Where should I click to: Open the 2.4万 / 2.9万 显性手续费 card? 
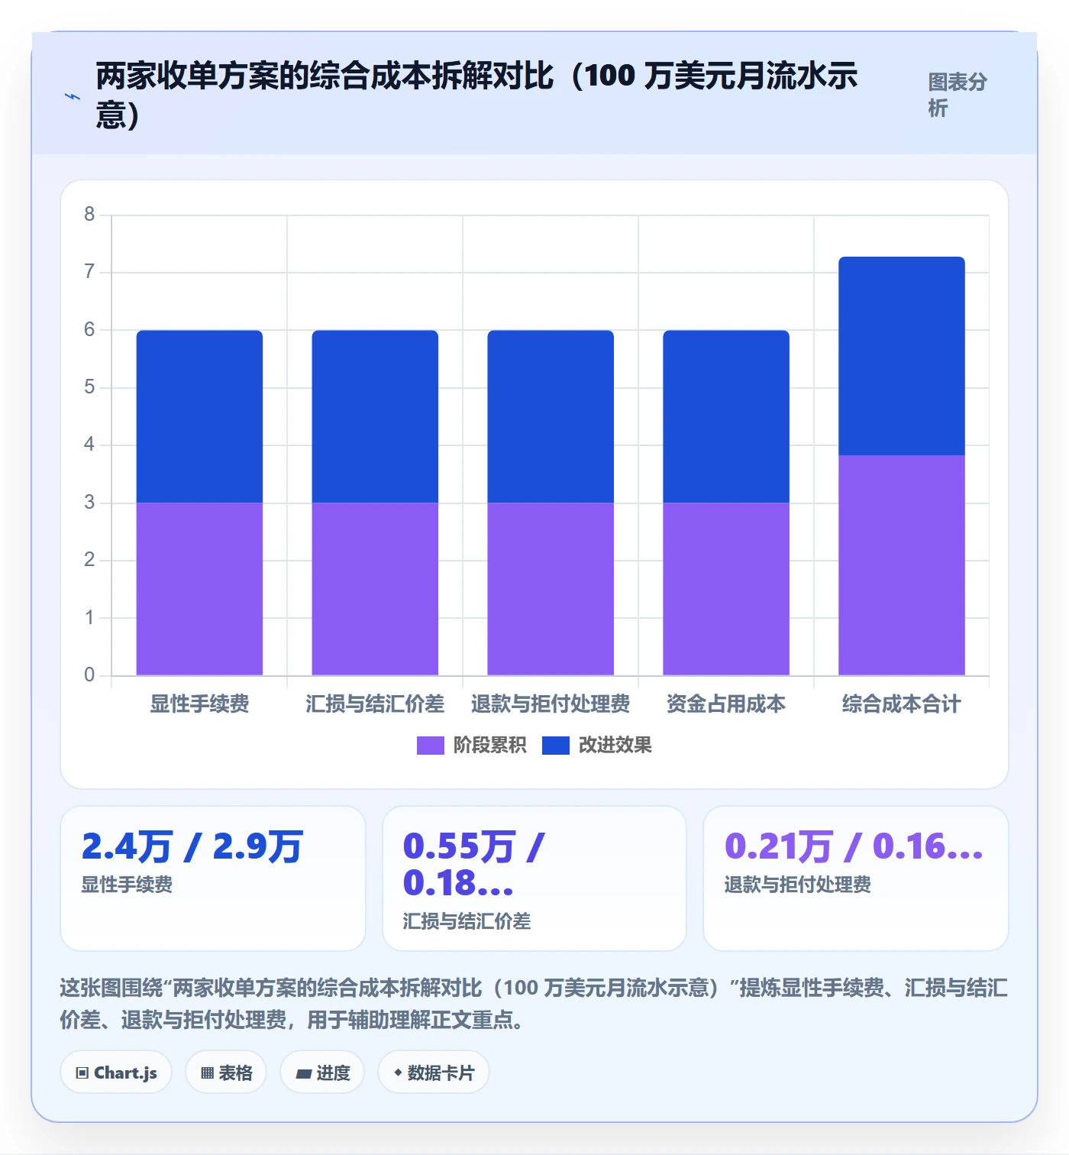tap(213, 878)
